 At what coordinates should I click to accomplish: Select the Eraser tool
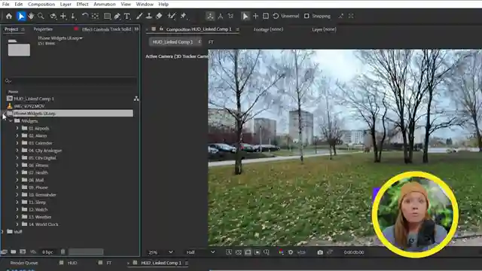(159, 16)
